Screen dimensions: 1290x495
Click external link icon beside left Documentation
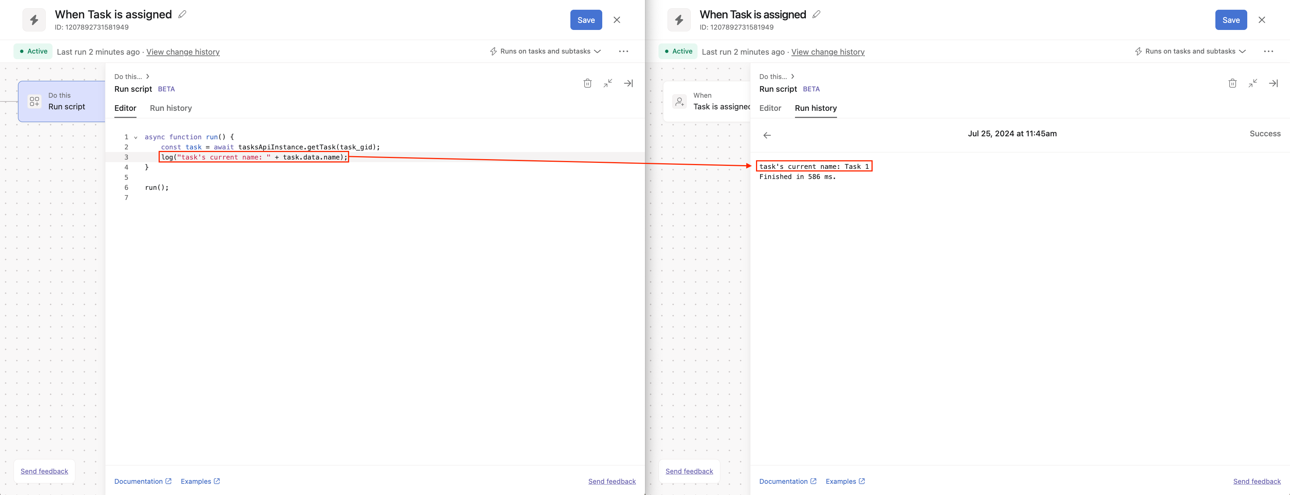point(168,481)
